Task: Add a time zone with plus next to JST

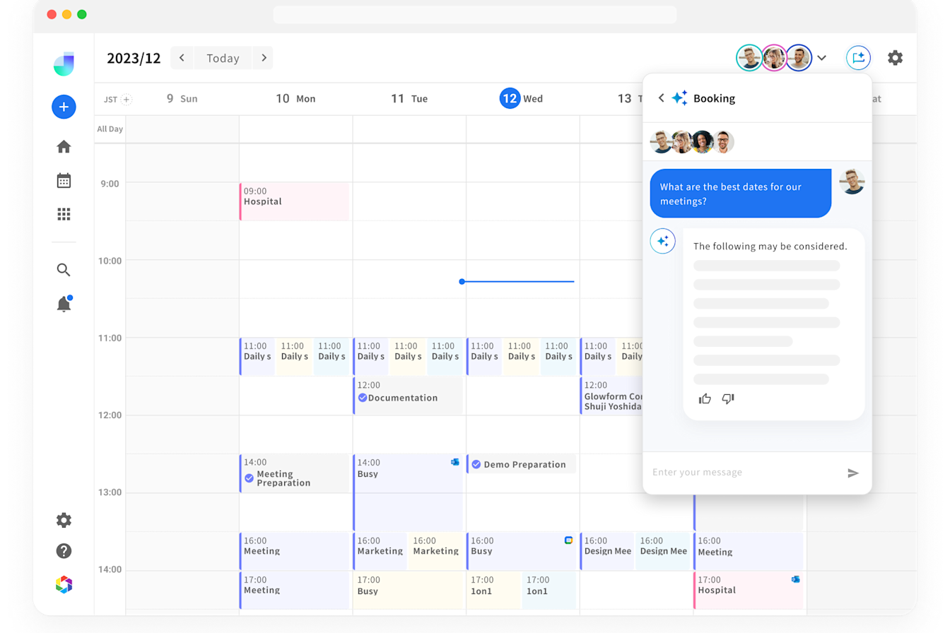Action: [127, 99]
